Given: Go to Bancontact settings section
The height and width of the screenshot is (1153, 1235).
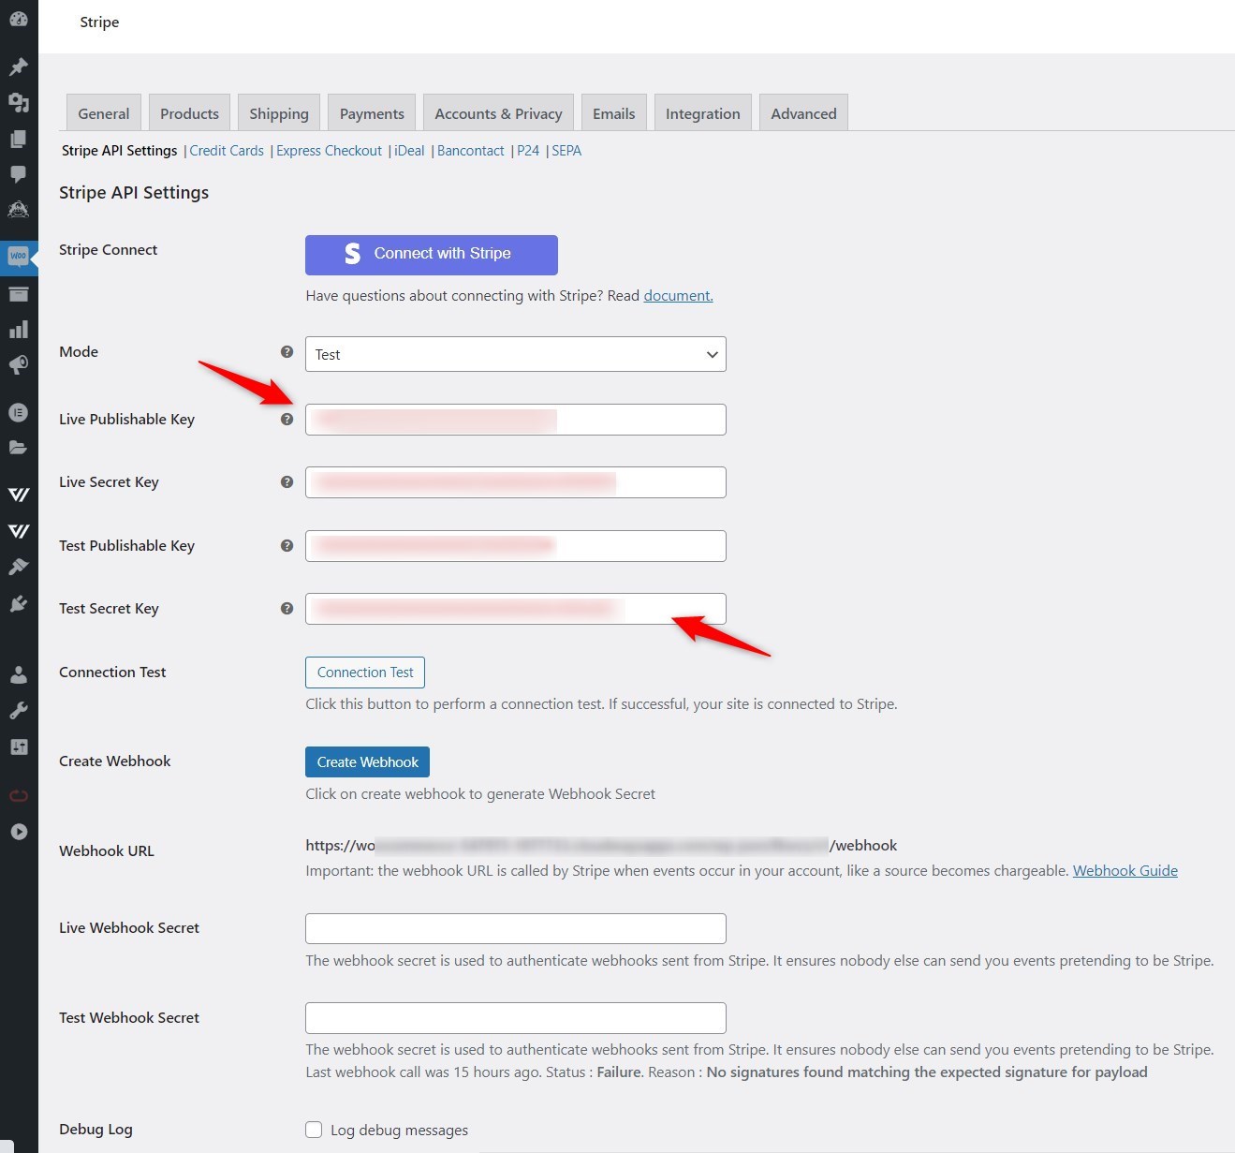Looking at the screenshot, I should tap(471, 151).
